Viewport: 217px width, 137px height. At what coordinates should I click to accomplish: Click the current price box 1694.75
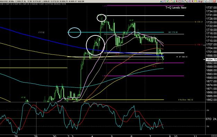point(211,60)
